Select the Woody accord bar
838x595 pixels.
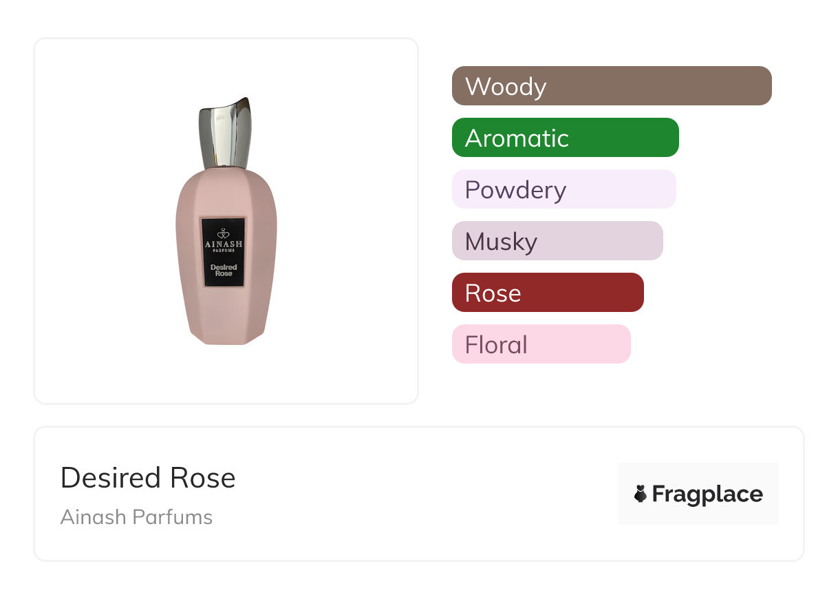[611, 86]
